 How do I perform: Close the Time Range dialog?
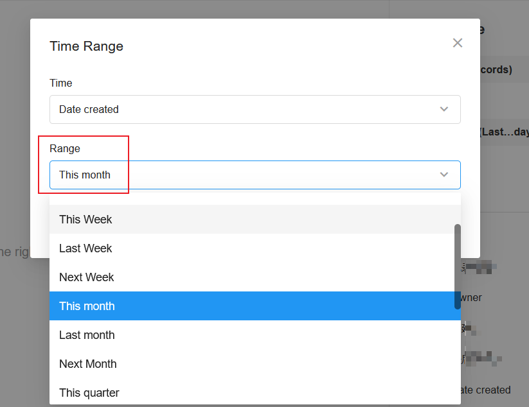coord(458,43)
